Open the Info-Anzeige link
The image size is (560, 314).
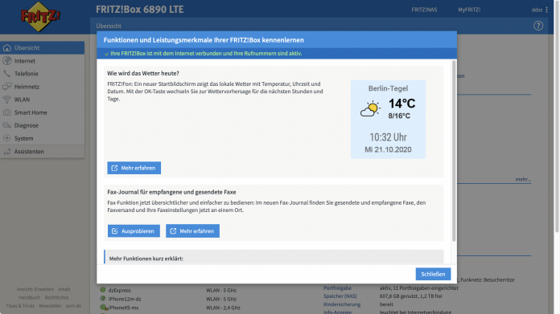[337, 312]
